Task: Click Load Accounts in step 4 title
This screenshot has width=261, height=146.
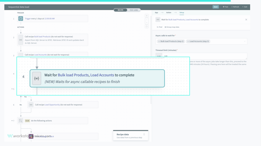Action: coord(102,75)
